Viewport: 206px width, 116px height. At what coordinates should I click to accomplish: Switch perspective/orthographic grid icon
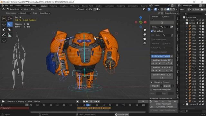(x=145, y=43)
